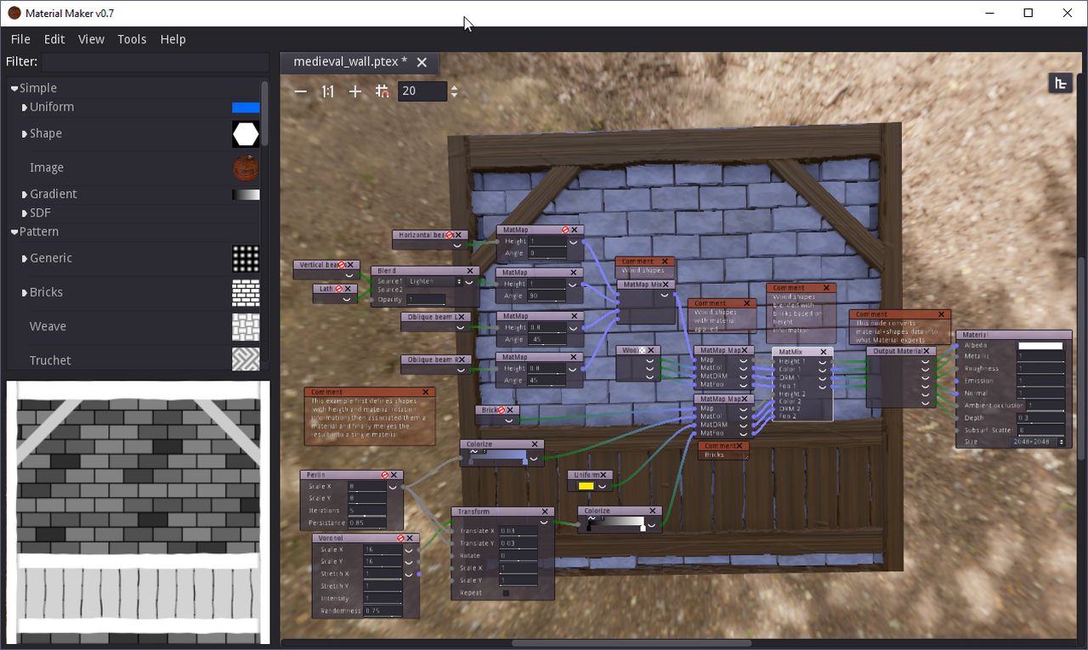Viewport: 1088px width, 650px height.
Task: Toggle the Repeat checkbox in Transform node
Action: pos(506,593)
